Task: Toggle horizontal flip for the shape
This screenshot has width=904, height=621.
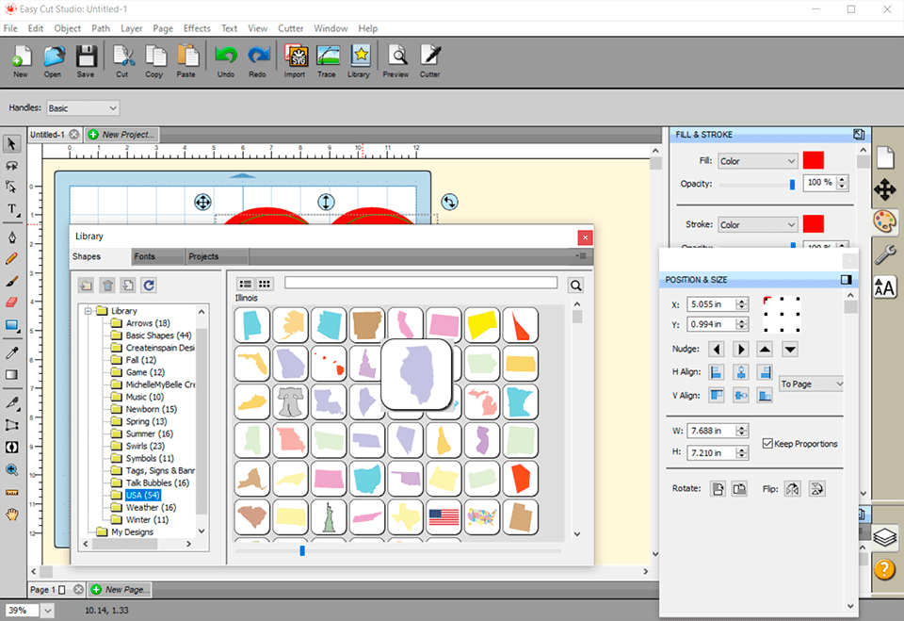Action: [x=793, y=489]
